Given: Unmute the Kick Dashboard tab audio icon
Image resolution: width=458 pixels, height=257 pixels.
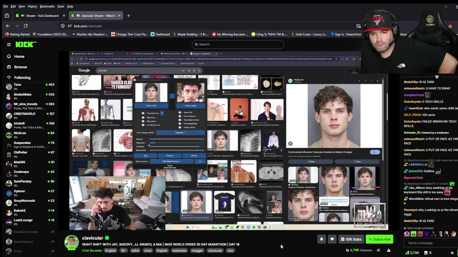Looking at the screenshot, I should click(23, 16).
